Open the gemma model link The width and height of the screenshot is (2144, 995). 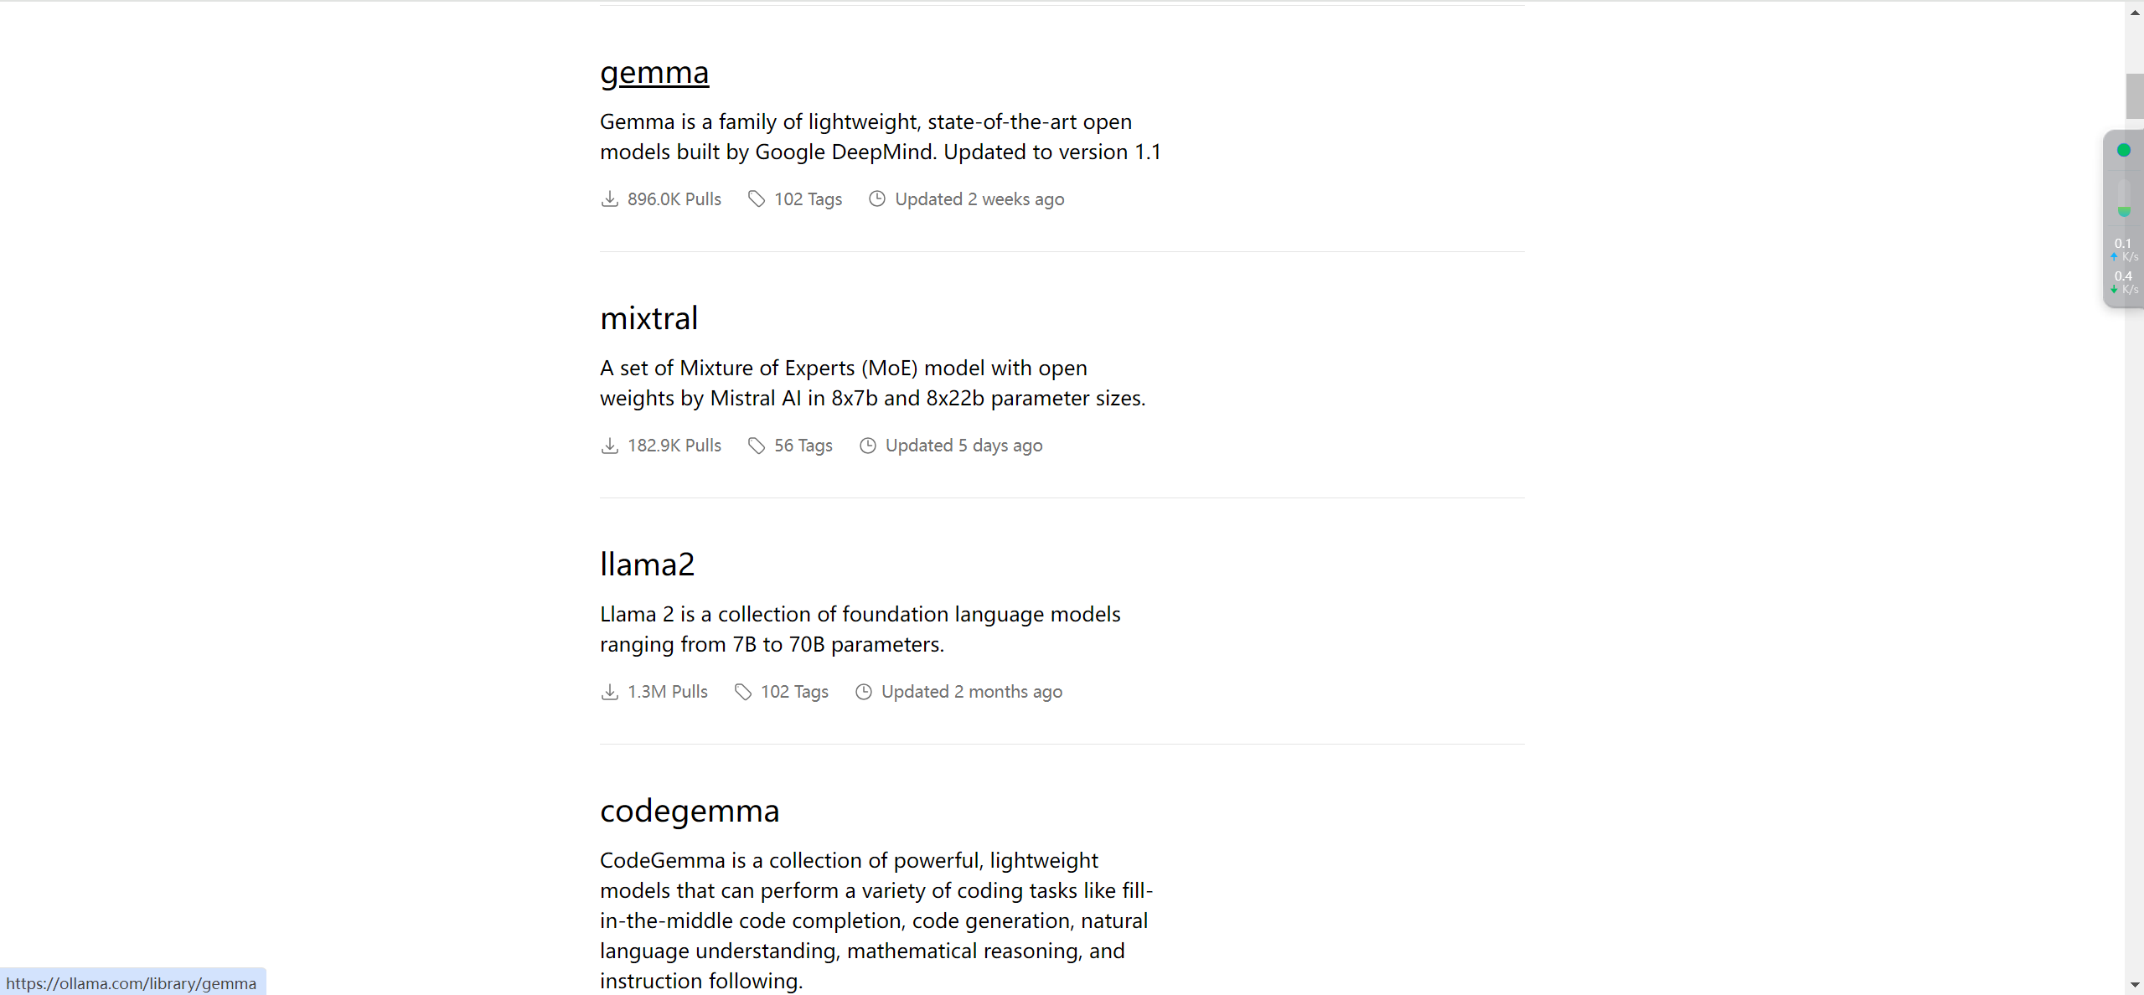(654, 72)
